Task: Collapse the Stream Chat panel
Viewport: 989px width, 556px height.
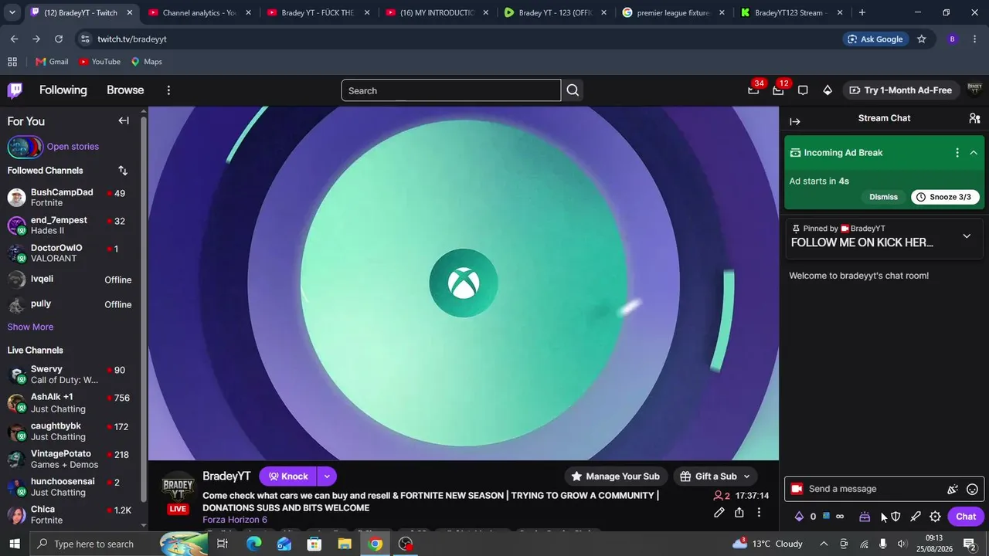Action: coord(795,121)
